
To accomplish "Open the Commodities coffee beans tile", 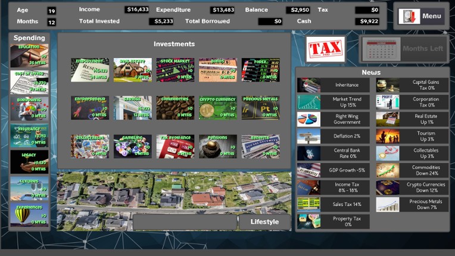I will pos(175,108).
